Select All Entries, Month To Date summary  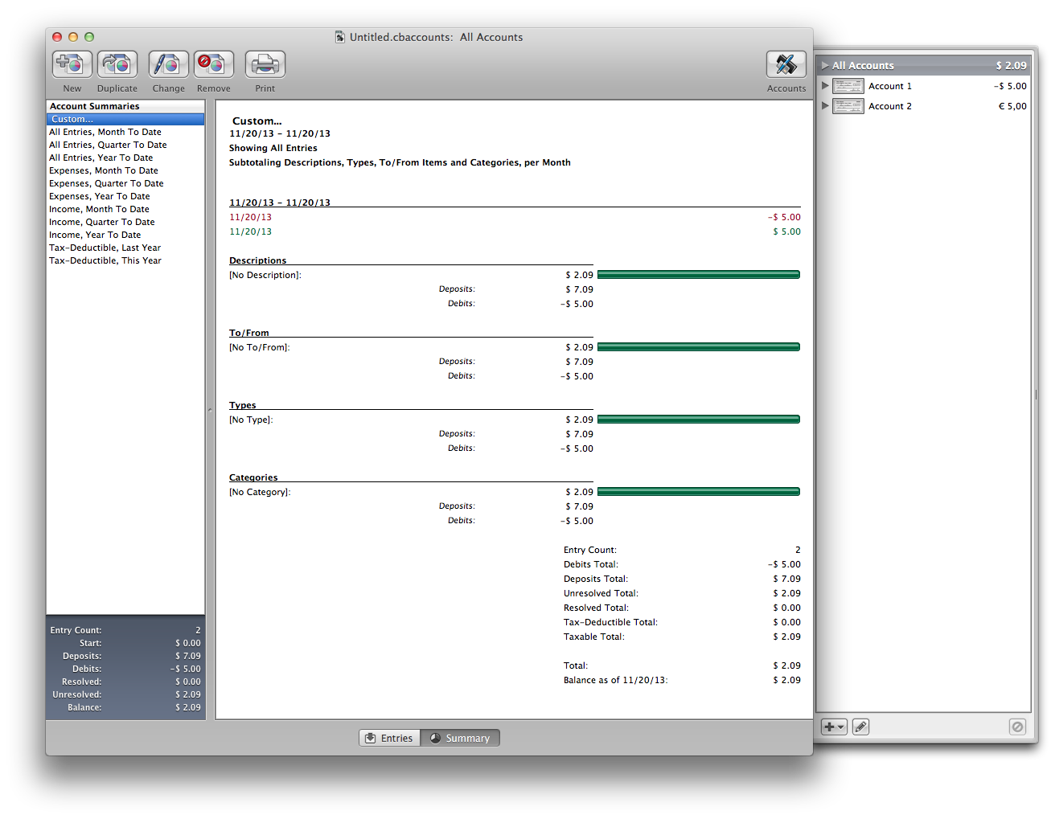point(125,132)
